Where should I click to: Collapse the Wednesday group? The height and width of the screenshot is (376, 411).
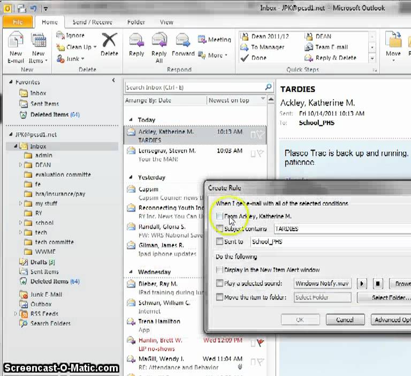coord(131,272)
